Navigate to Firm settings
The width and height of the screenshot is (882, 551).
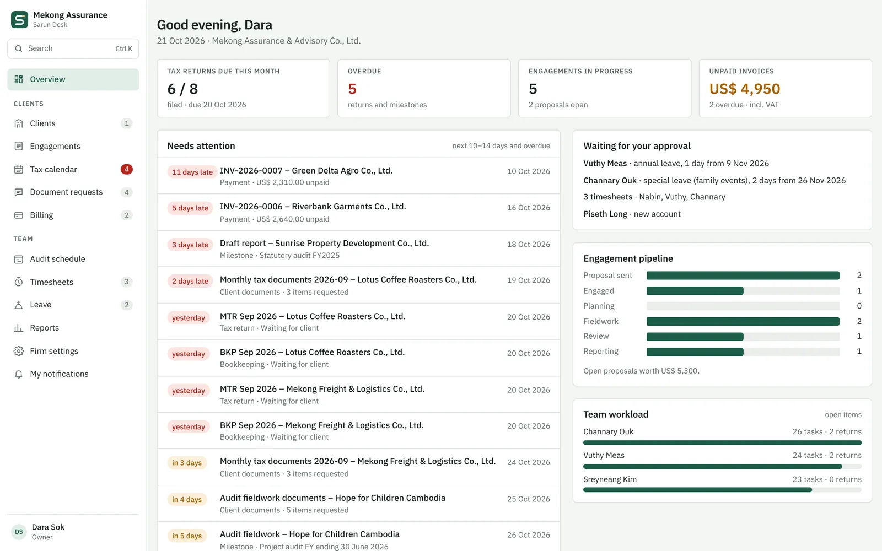[x=73, y=351]
